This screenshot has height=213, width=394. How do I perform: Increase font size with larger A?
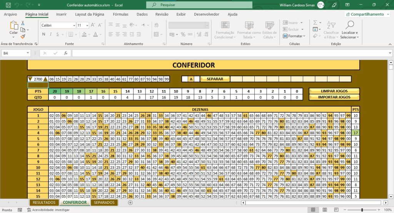[x=93, y=25]
